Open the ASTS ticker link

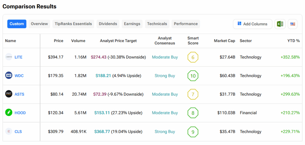[19, 94]
